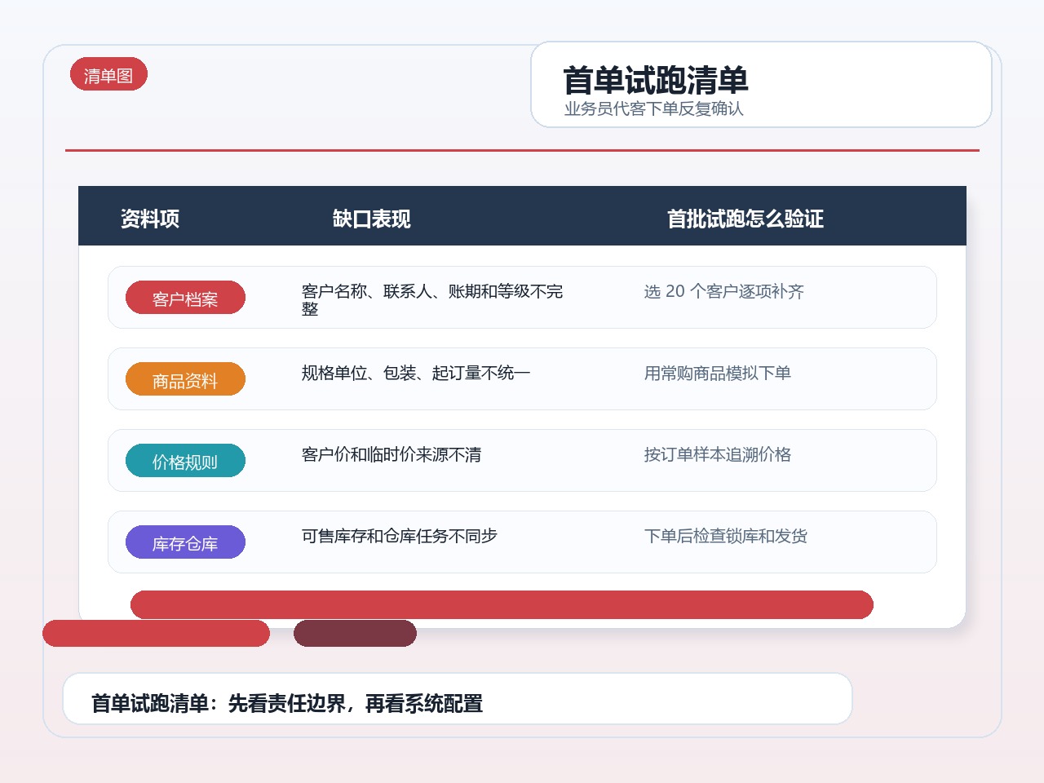
Task: Click the 清单图 red badge
Action: tap(108, 74)
